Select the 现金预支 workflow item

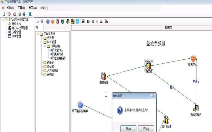coord(59,50)
